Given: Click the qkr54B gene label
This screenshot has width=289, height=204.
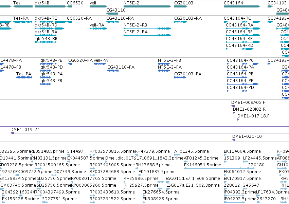Looking at the screenshot, I should point(42,3).
